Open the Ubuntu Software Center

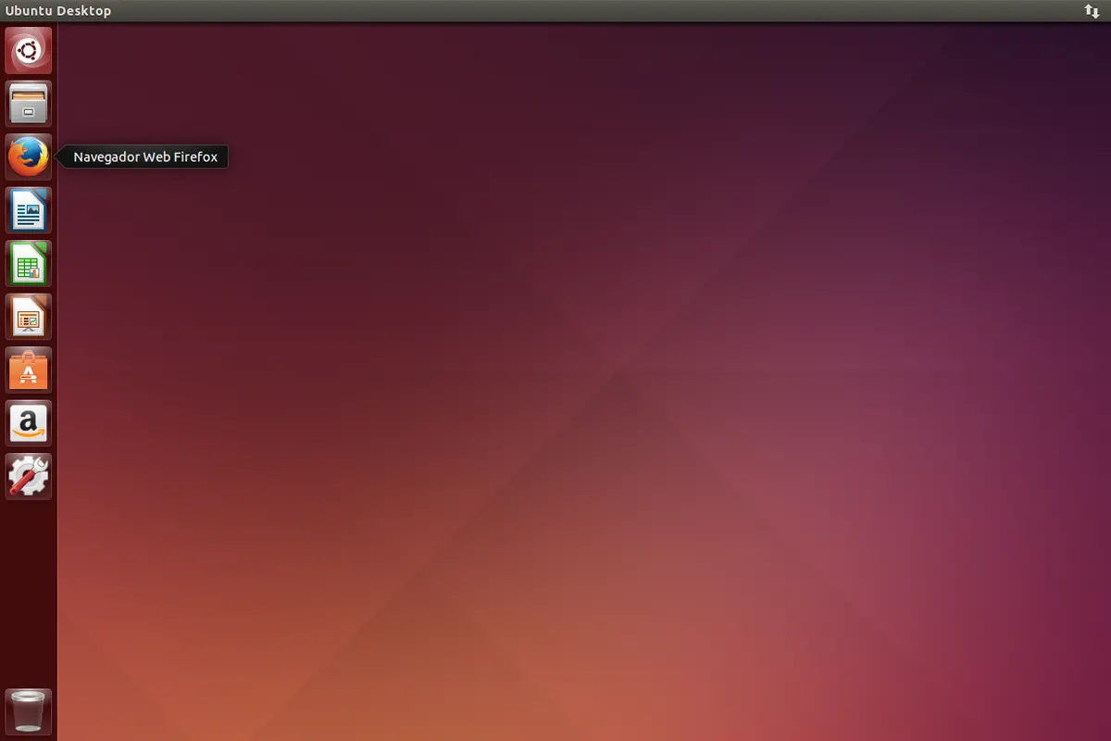pyautogui.click(x=29, y=370)
